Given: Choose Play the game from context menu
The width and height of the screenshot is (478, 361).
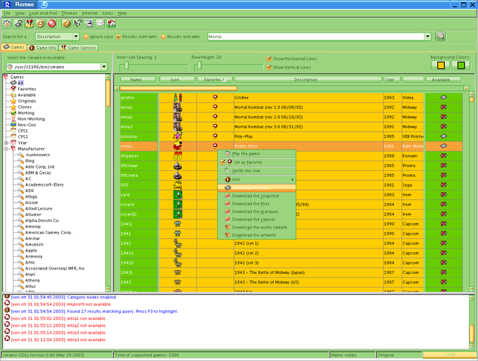Looking at the screenshot, I should pyautogui.click(x=257, y=154).
